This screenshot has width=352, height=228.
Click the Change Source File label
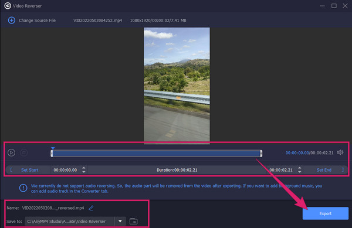(38, 21)
